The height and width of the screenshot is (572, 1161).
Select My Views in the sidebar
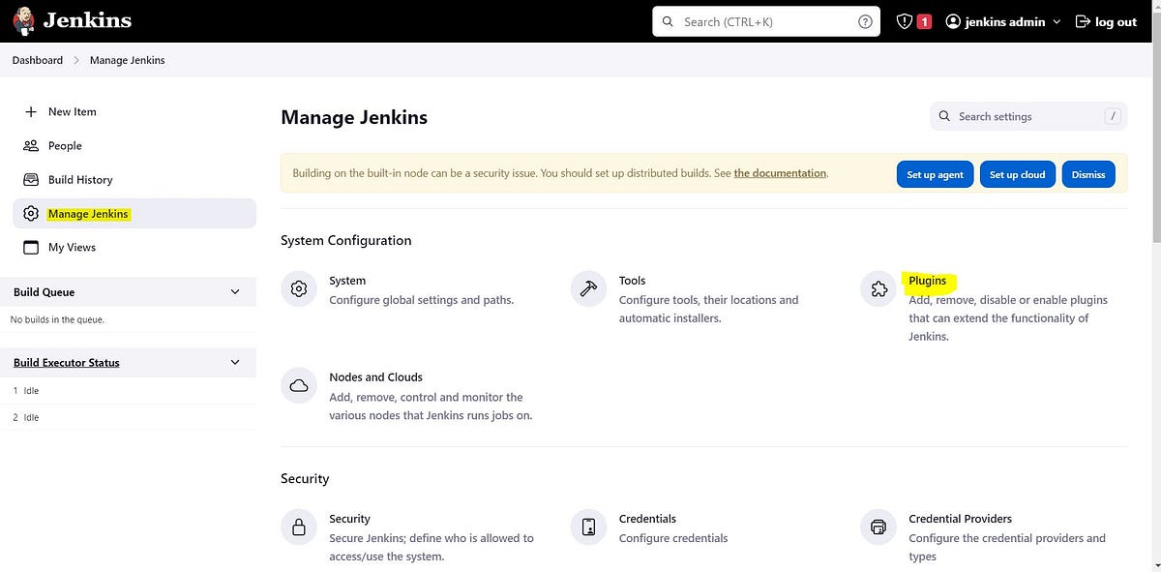click(72, 247)
